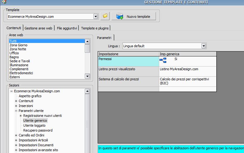Click the Calcolo dei prezzi per corrispettivi value

[188, 82]
